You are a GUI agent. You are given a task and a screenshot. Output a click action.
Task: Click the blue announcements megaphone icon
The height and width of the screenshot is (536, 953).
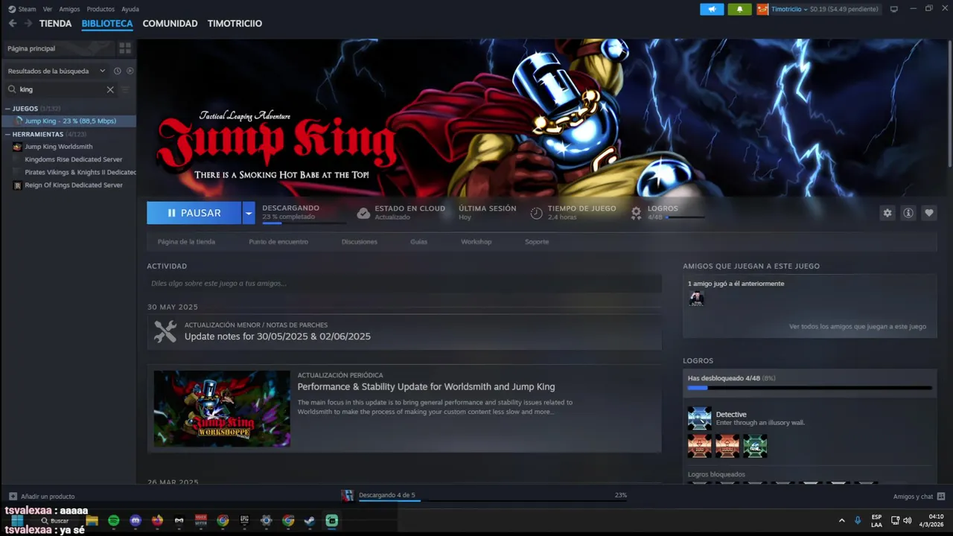pos(712,9)
